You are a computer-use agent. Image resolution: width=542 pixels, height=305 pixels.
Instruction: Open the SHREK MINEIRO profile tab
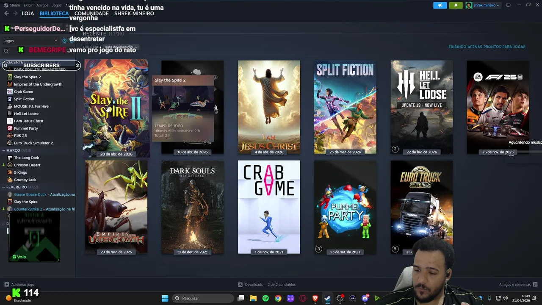(134, 14)
